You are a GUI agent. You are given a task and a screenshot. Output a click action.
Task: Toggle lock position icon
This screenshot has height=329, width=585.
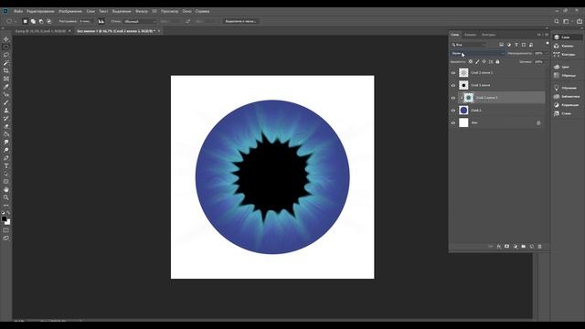(x=484, y=62)
